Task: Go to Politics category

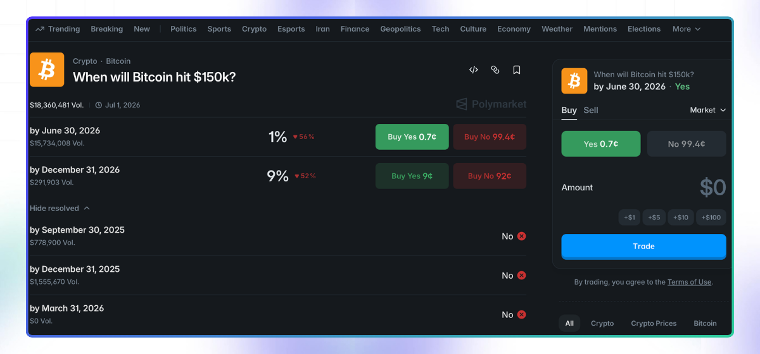Action: pyautogui.click(x=184, y=29)
